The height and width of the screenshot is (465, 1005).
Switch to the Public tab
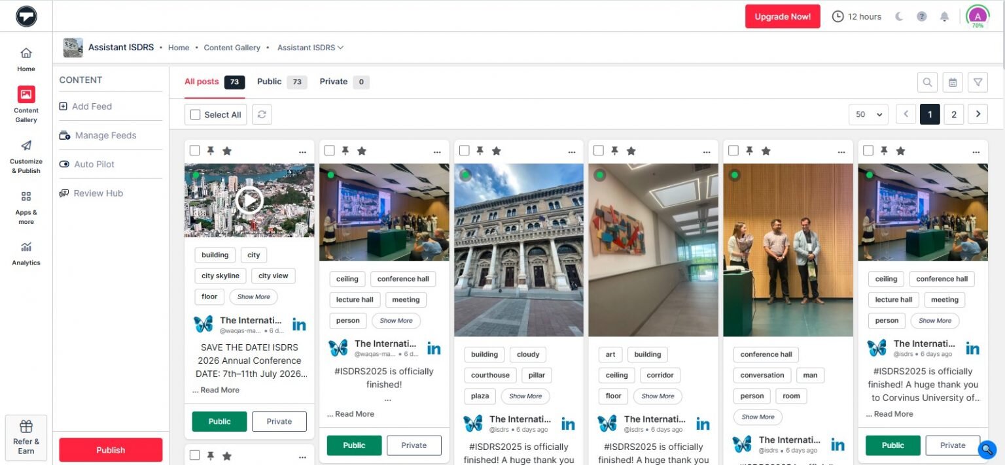269,82
